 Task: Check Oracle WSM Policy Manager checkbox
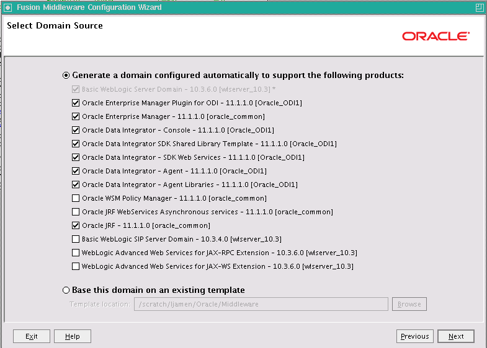pyautogui.click(x=76, y=198)
